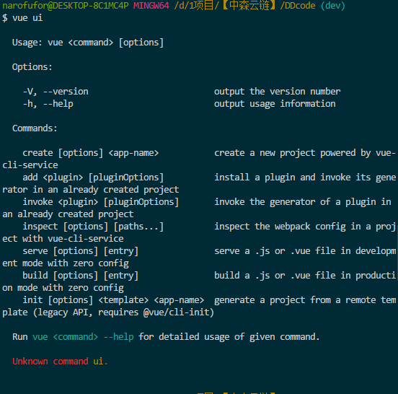This screenshot has height=394, width=398.
Task: Click 'serve a .js or .vue file' description
Action: point(275,251)
